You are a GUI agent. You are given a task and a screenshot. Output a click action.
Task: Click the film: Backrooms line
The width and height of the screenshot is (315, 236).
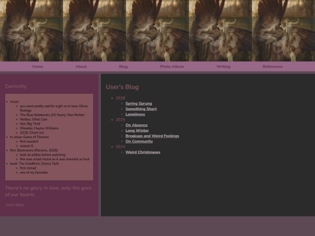(34, 150)
